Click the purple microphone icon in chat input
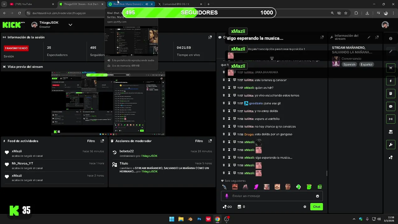 [x=227, y=196]
